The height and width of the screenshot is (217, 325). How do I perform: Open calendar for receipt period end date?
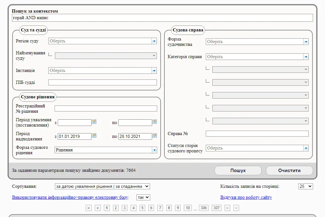(x=155, y=136)
